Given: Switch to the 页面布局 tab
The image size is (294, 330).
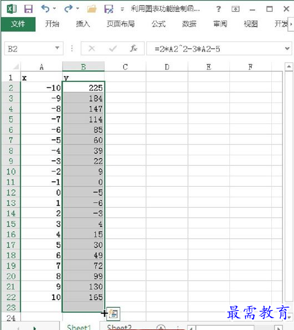Looking at the screenshot, I should (120, 24).
